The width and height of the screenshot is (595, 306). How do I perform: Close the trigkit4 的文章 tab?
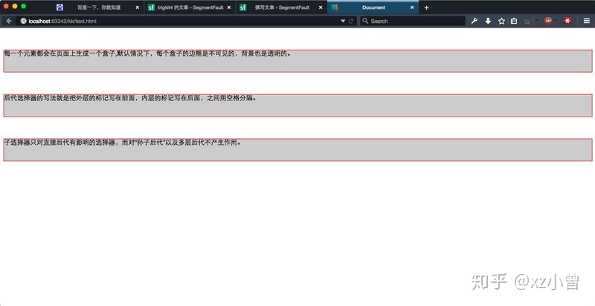(x=229, y=7)
